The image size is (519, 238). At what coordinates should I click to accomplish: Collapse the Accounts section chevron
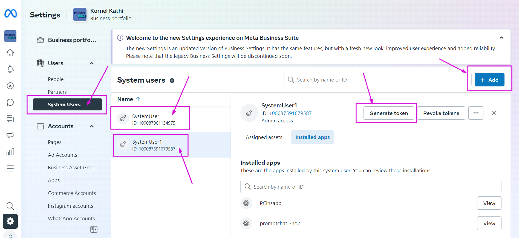click(92, 126)
